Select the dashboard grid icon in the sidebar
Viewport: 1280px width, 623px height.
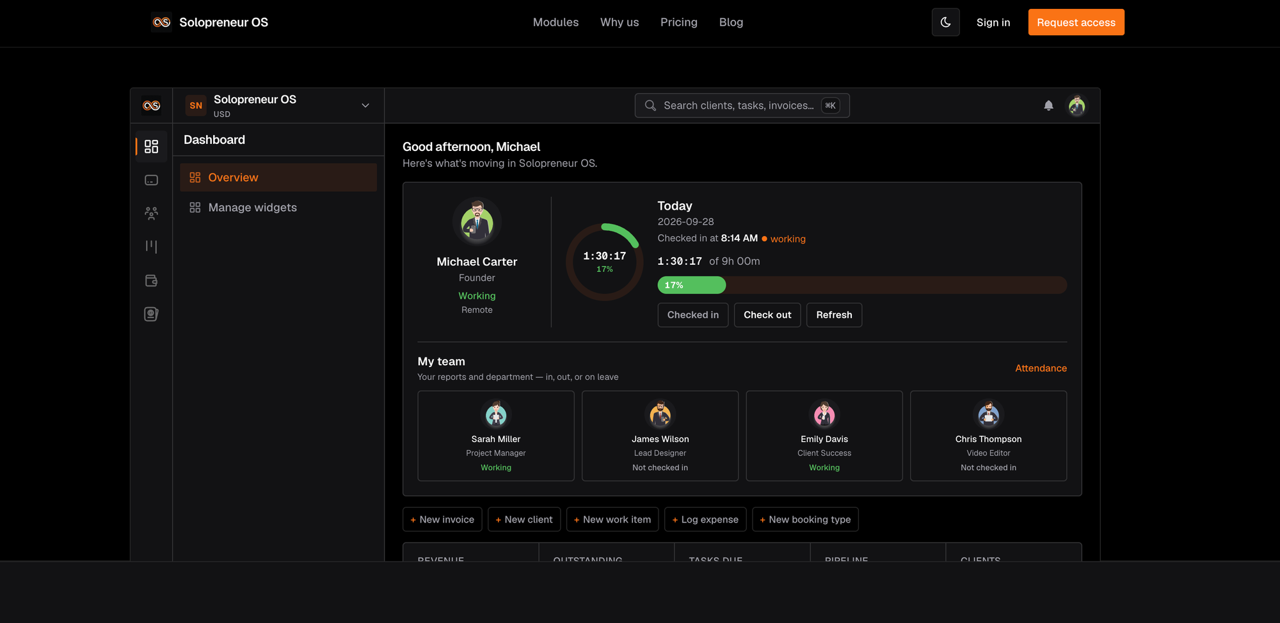point(151,146)
